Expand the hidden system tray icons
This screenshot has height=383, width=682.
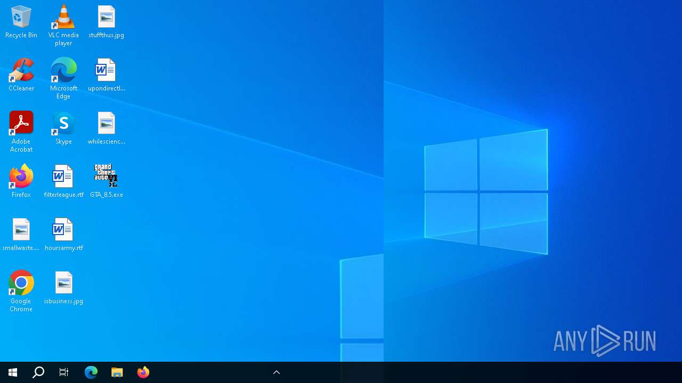tap(277, 372)
